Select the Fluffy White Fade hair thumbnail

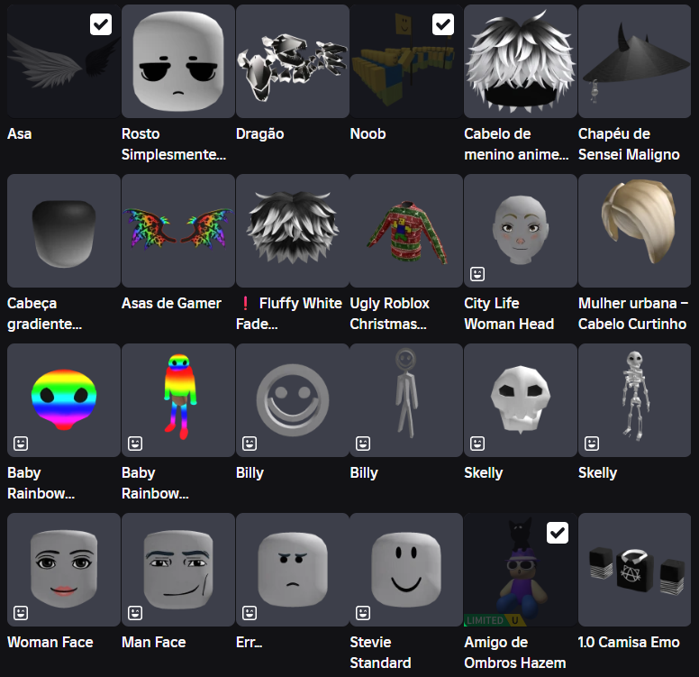tap(293, 231)
